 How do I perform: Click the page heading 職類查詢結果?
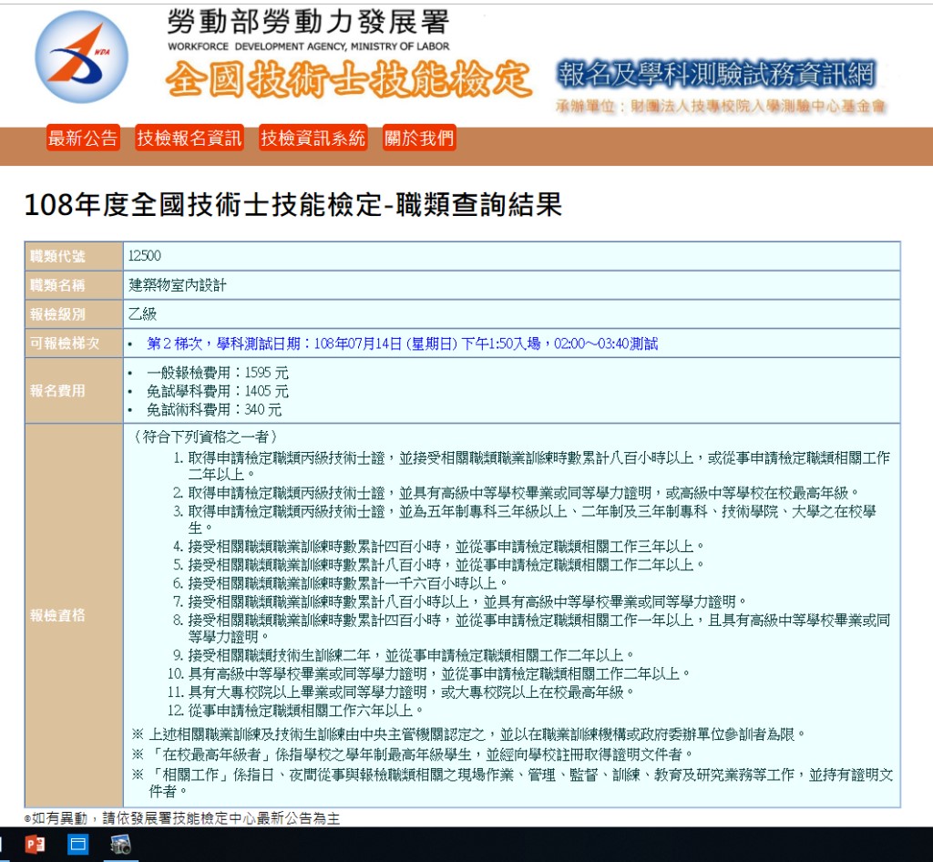[292, 205]
